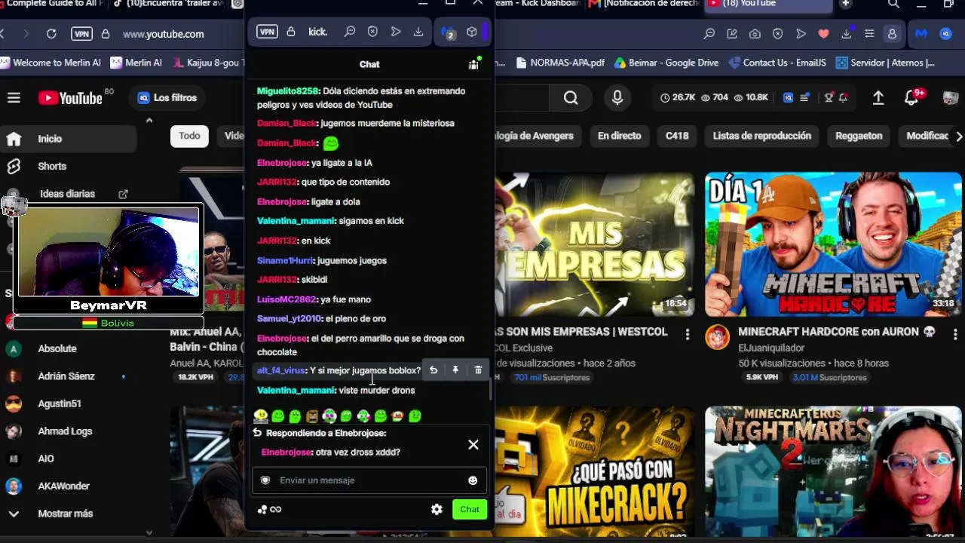Open Kick popup downloads icon

coord(418,32)
